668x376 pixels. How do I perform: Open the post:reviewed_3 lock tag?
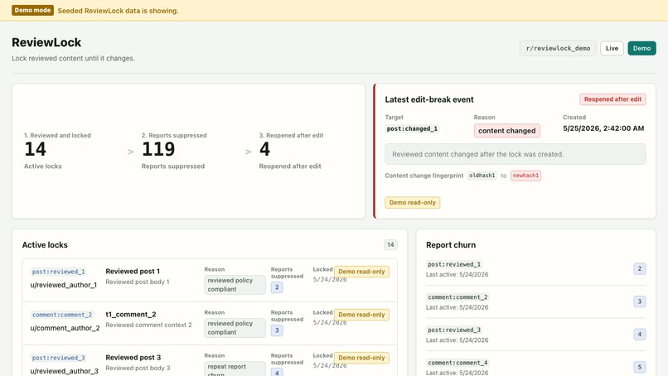[58, 358]
